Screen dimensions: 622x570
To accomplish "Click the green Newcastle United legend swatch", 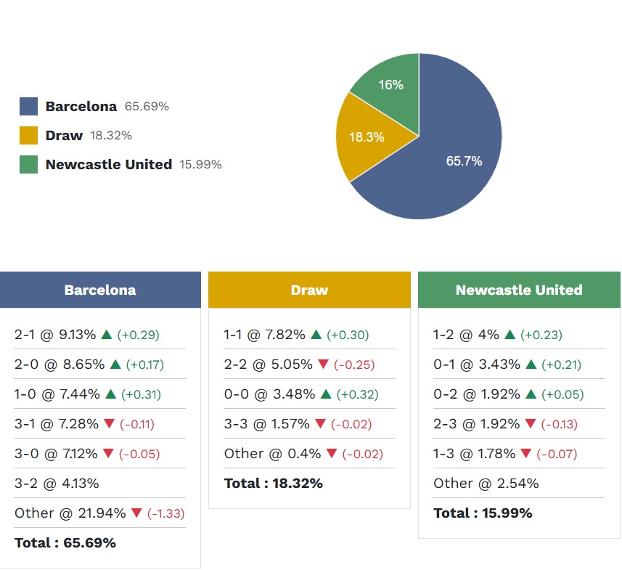I will point(28,165).
